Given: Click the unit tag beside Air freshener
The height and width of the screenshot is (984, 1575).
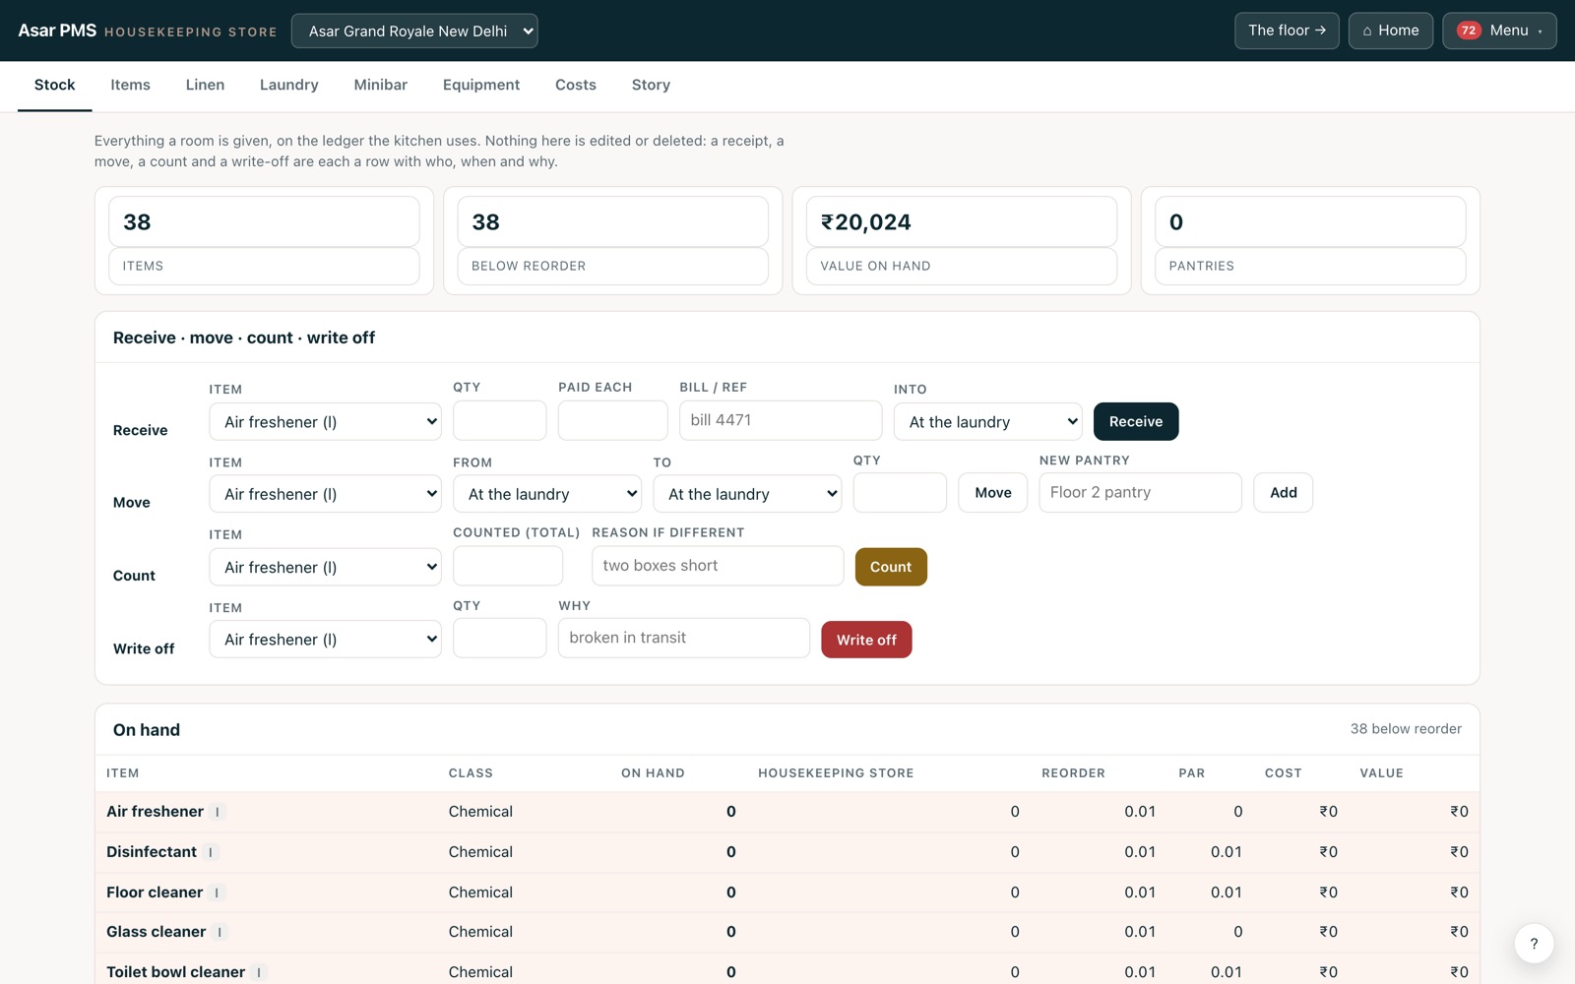Looking at the screenshot, I should [218, 812].
